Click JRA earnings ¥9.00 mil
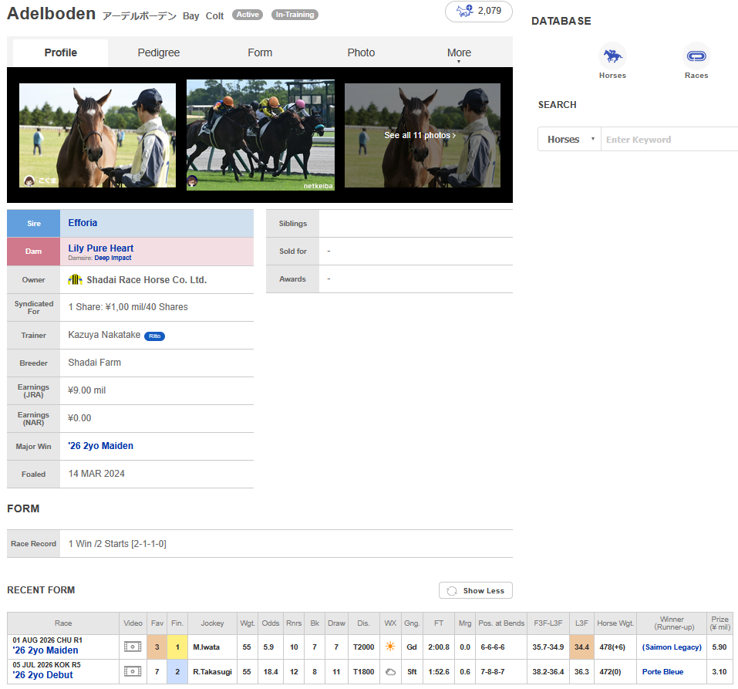Image resolution: width=738 pixels, height=689 pixels. click(x=86, y=390)
